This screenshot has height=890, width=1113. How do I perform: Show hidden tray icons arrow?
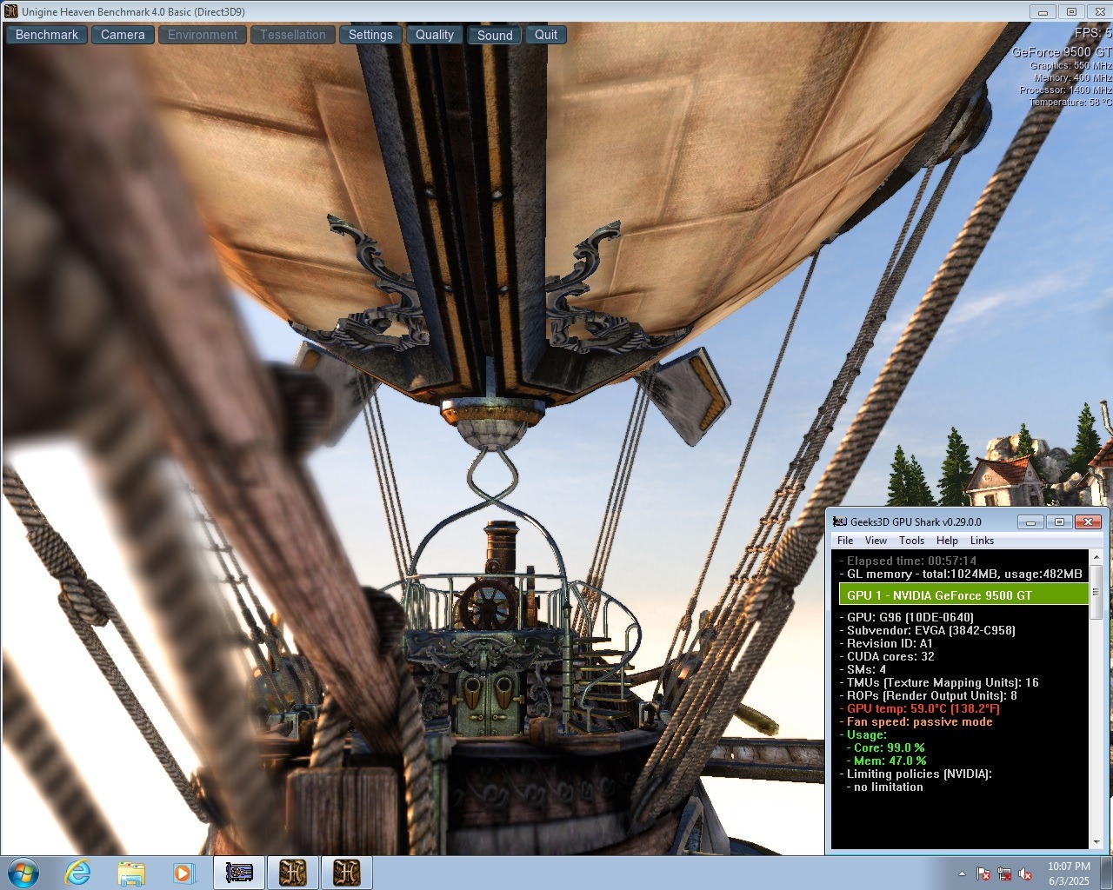tap(962, 873)
